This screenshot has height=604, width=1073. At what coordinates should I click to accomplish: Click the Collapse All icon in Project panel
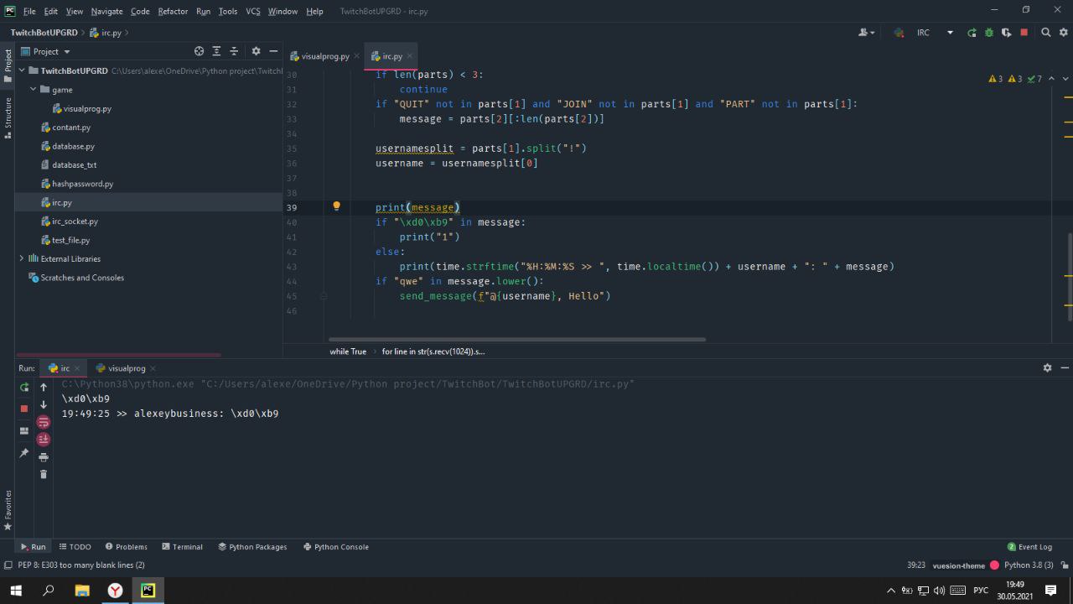(234, 51)
